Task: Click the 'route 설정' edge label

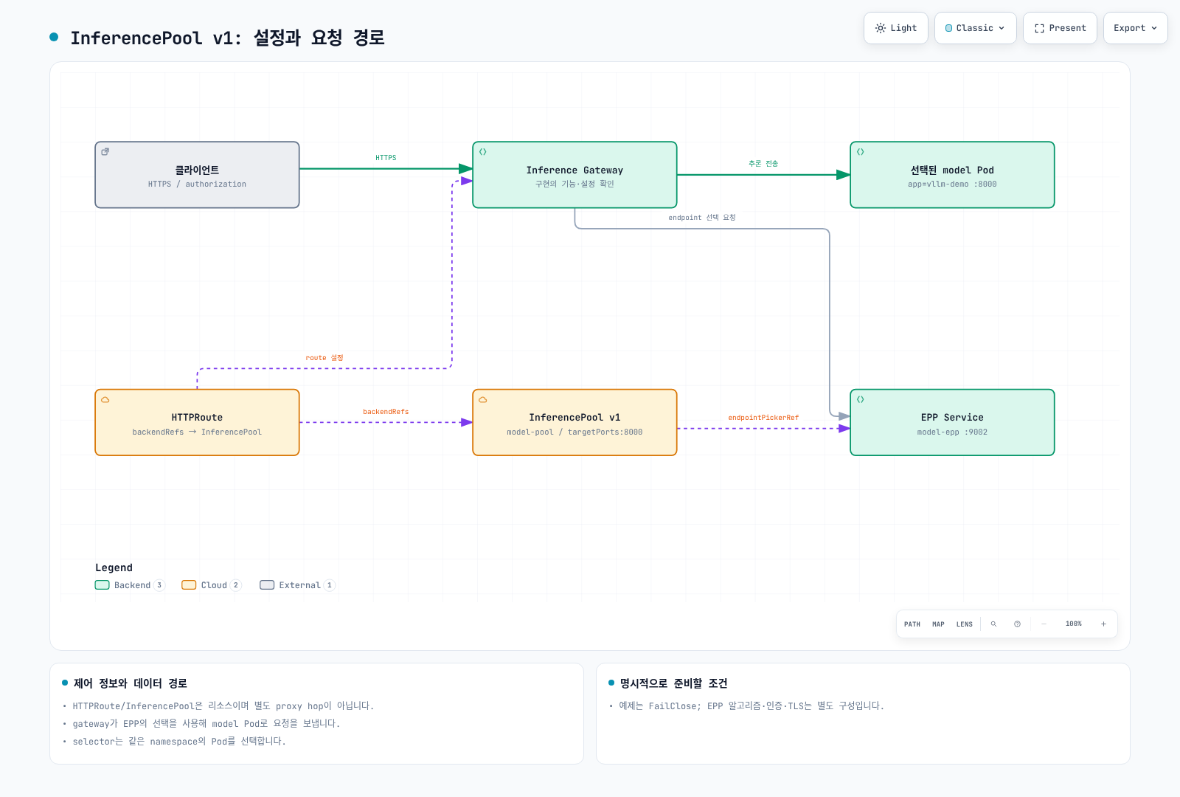Action: click(324, 358)
